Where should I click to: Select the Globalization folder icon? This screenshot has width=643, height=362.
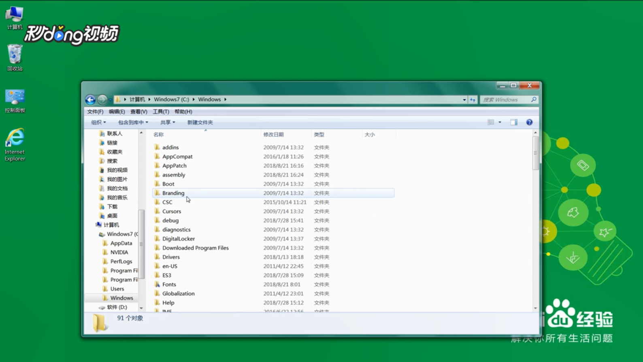tap(157, 294)
